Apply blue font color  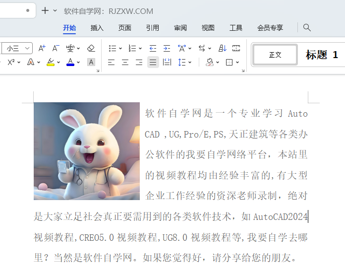click(70, 62)
